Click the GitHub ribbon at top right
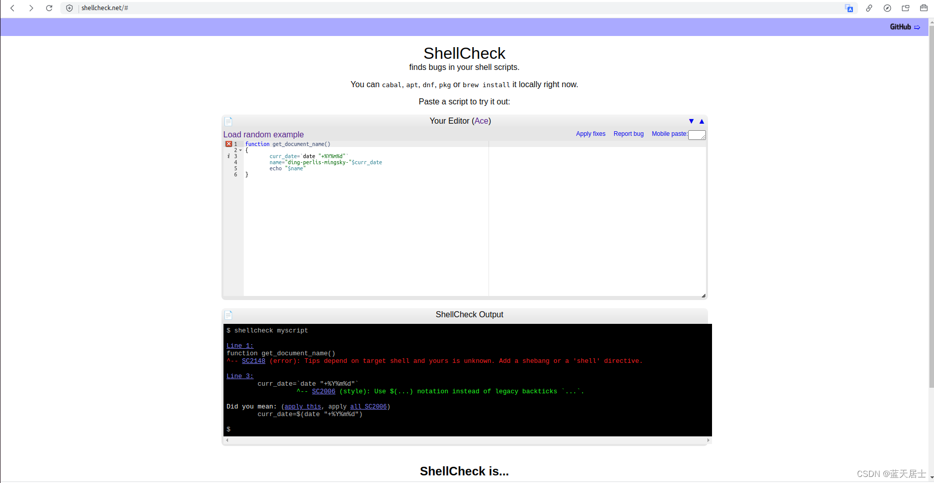The height and width of the screenshot is (483, 934). 904,26
